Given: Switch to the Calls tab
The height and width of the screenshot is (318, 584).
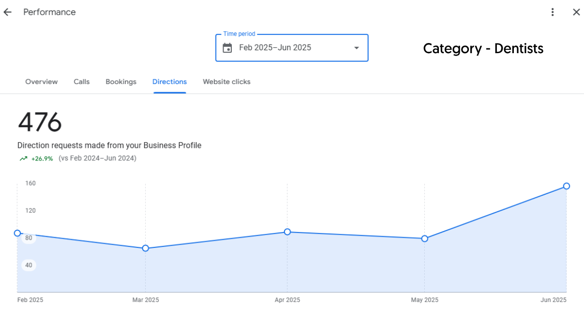Looking at the screenshot, I should pyautogui.click(x=82, y=82).
